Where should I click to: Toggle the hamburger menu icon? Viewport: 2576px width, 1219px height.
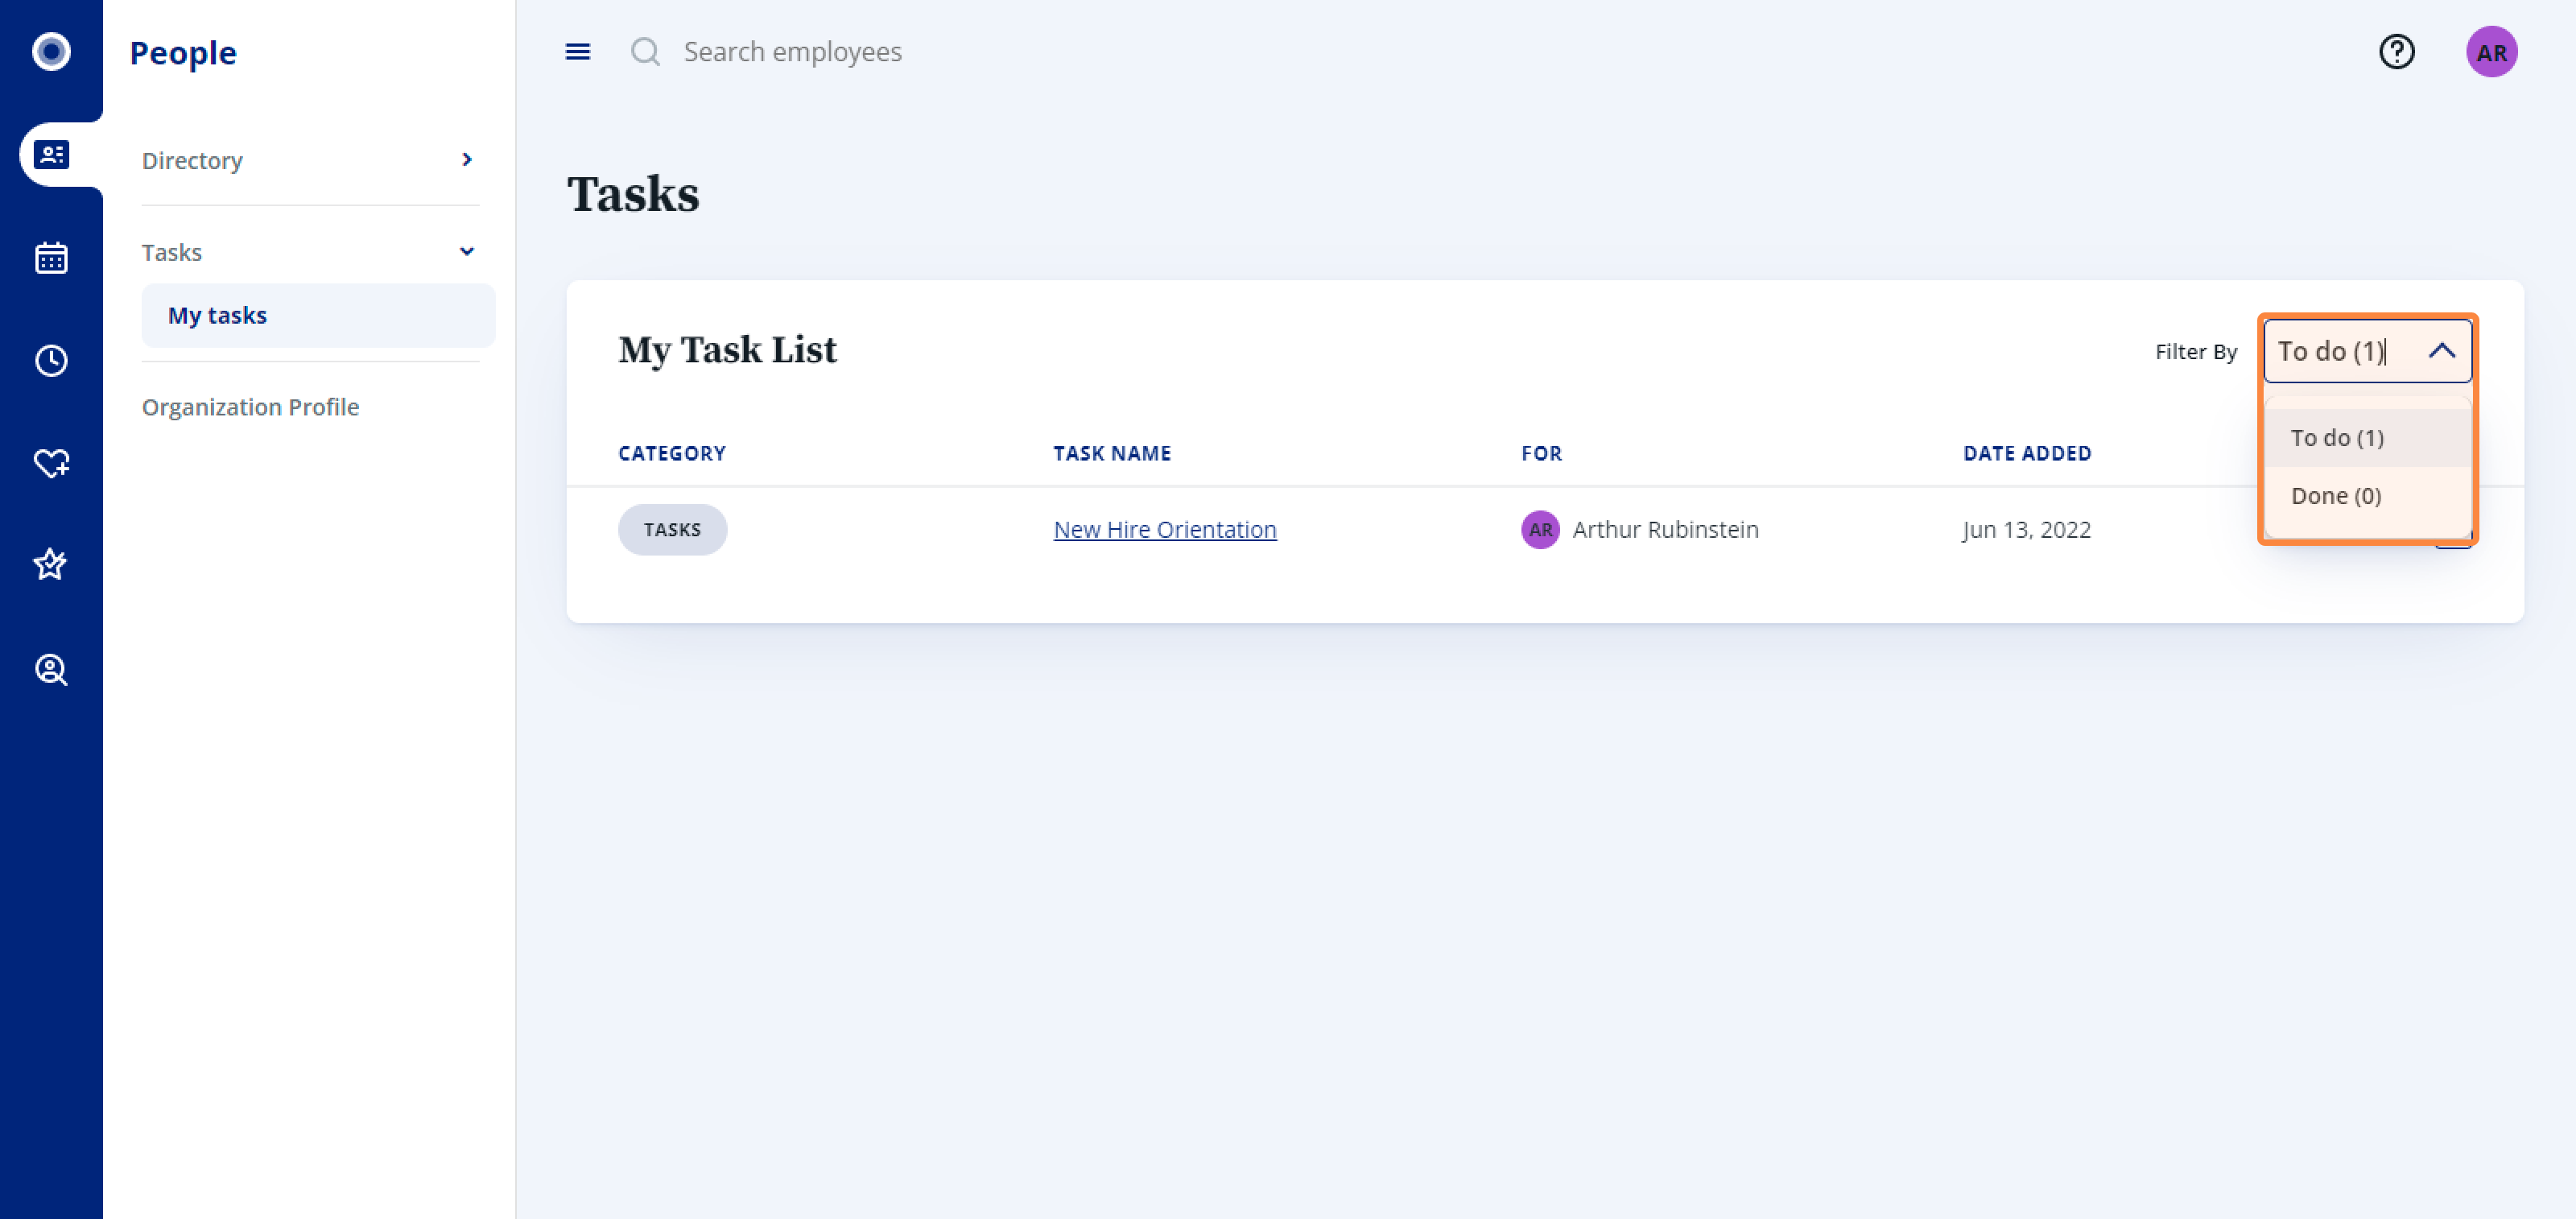coord(578,52)
